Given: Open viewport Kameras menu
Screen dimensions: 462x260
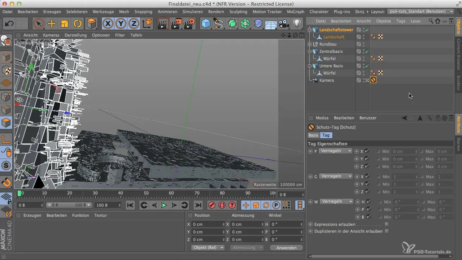Looking at the screenshot, I should tap(51, 35).
